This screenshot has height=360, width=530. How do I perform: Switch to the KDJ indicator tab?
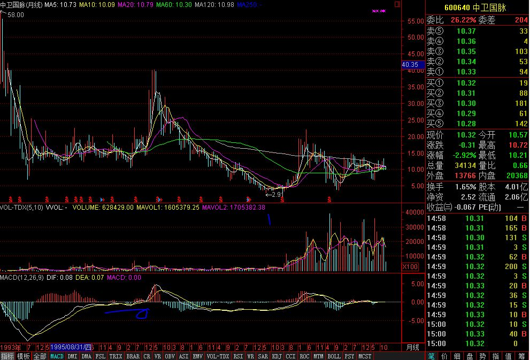point(276,356)
